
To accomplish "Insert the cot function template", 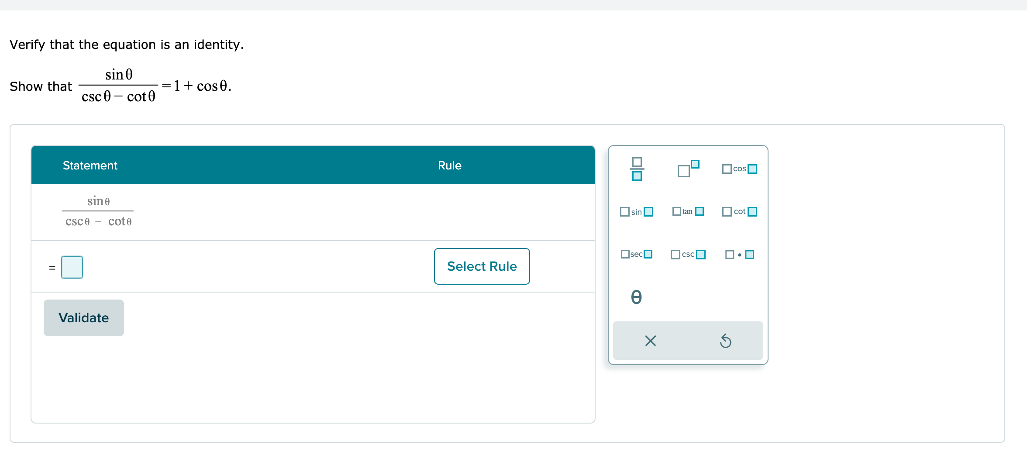I will (739, 211).
